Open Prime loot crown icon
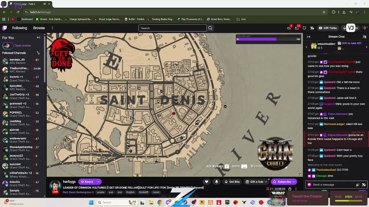 pyautogui.click(x=289, y=28)
